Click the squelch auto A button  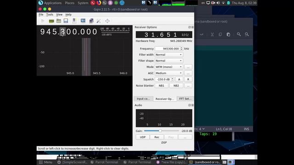click(179, 79)
